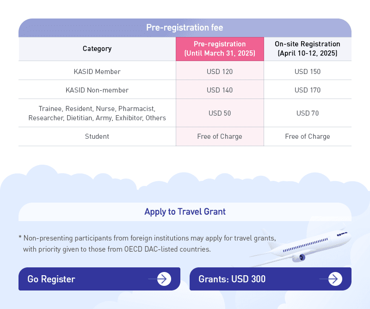Viewport: 370px width, 309px height.
Task: Click the USD 170 on-site fee
Action: point(308,90)
